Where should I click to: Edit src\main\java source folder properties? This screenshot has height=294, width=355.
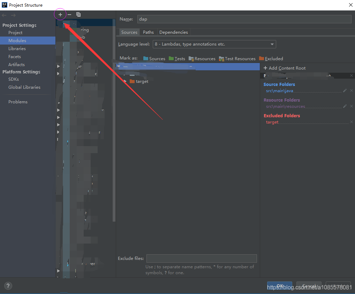coord(345,90)
